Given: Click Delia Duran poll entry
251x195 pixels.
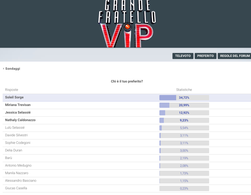Looking at the screenshot, I should (14, 150).
